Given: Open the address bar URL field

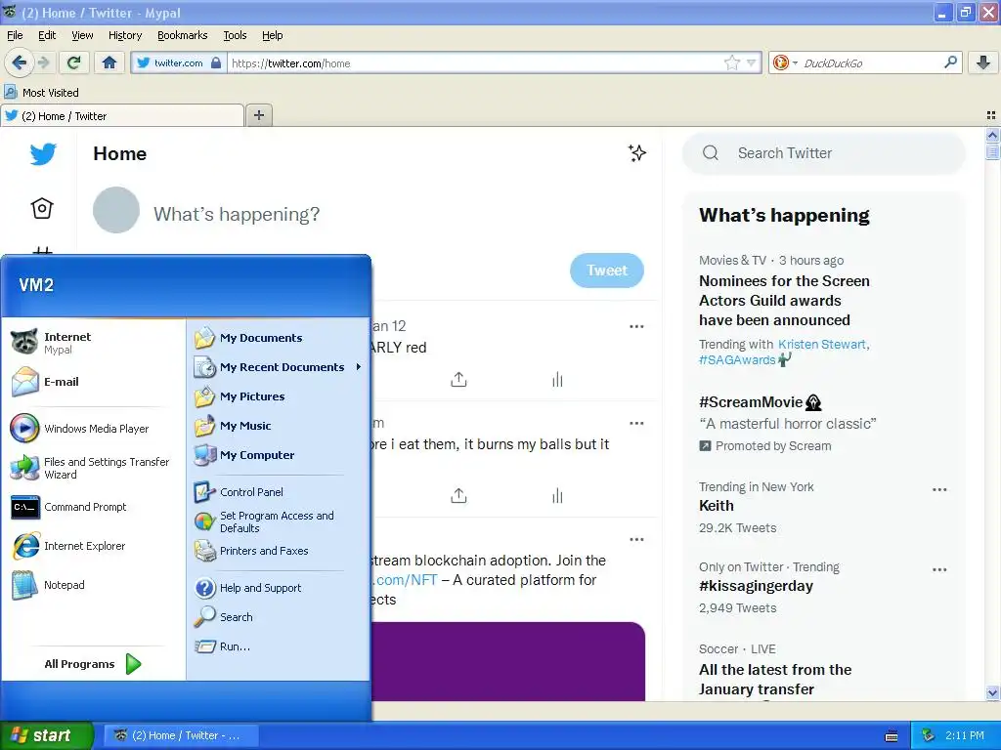Looking at the screenshot, I should 476,63.
